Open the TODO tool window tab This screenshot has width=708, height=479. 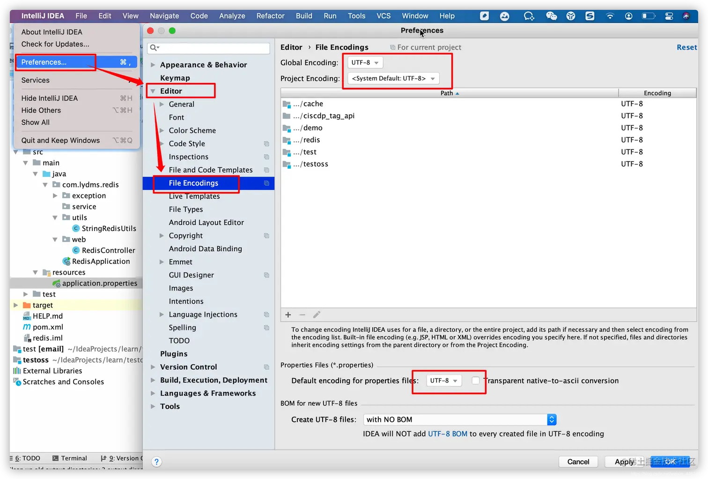pos(26,458)
